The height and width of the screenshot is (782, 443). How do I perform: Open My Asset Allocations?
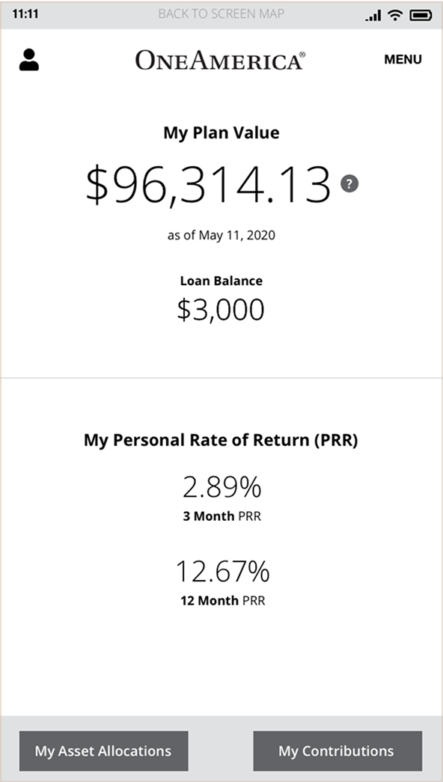(x=104, y=751)
